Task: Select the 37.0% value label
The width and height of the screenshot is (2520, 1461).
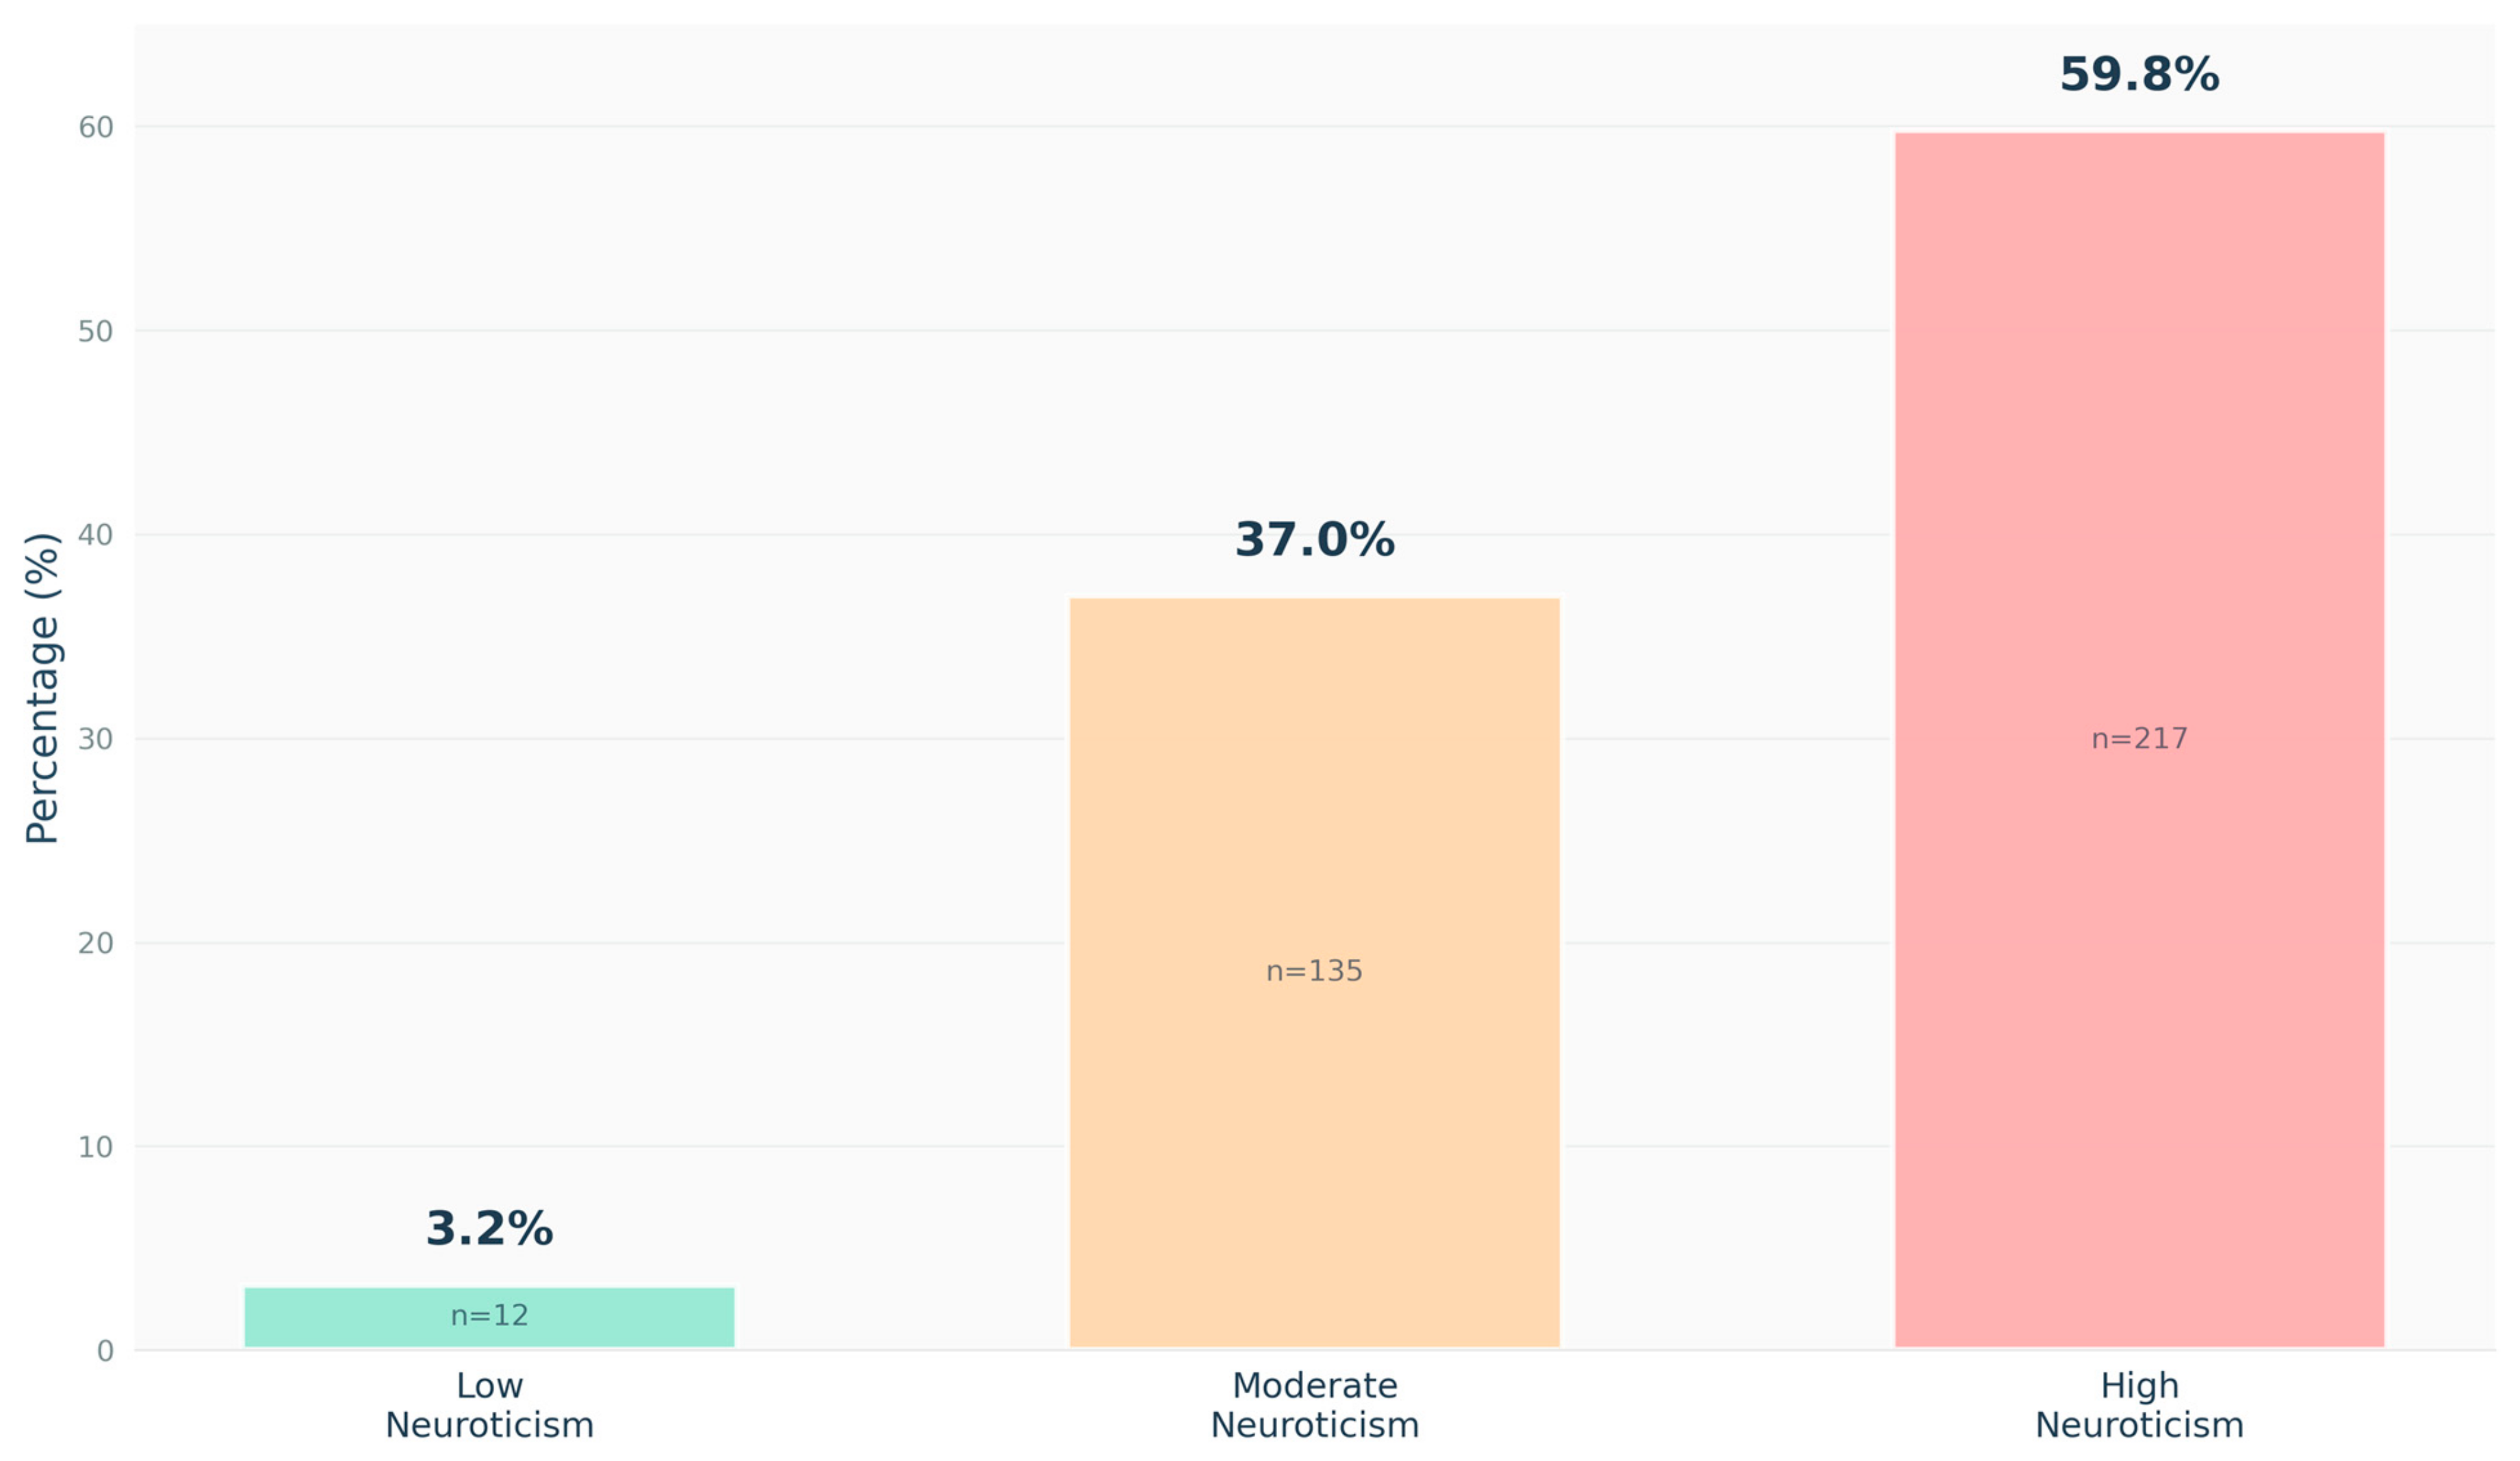Action: 1314,540
